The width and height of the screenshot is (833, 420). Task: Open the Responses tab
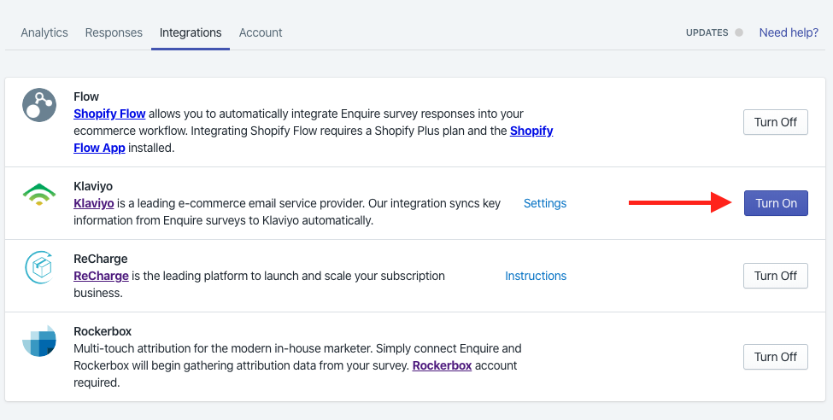tap(114, 32)
